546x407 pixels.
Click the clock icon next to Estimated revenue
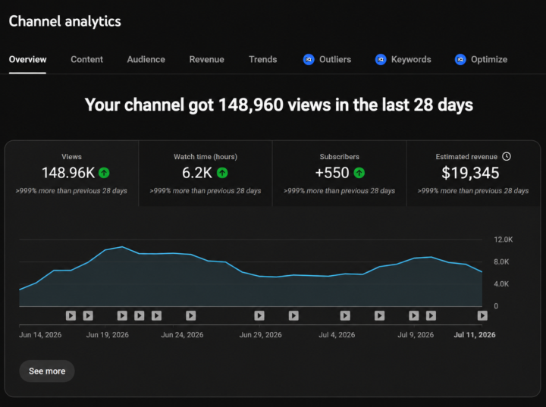click(507, 156)
